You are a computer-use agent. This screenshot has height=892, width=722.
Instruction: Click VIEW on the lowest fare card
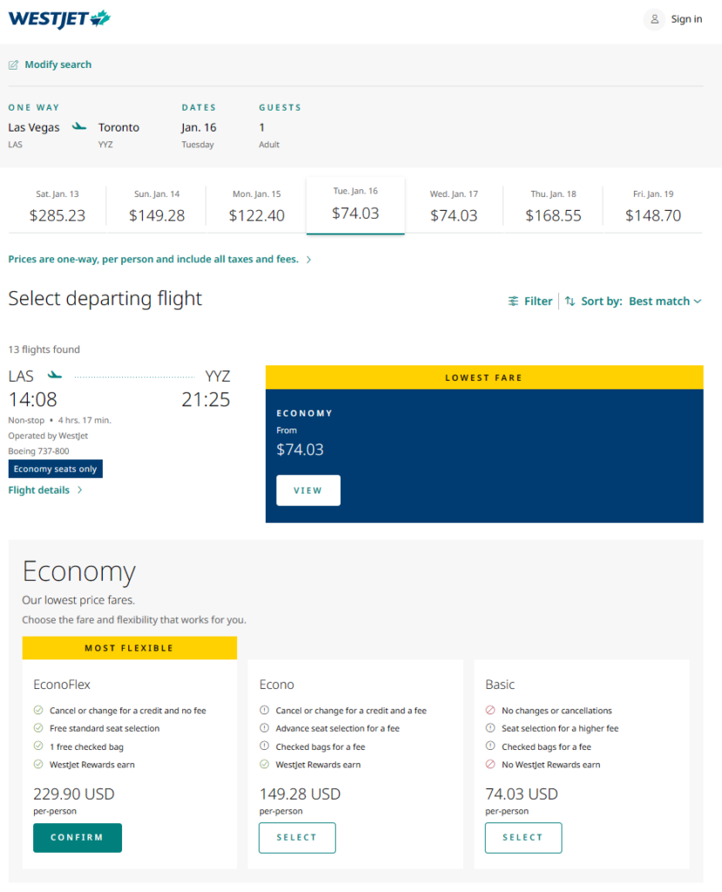307,490
